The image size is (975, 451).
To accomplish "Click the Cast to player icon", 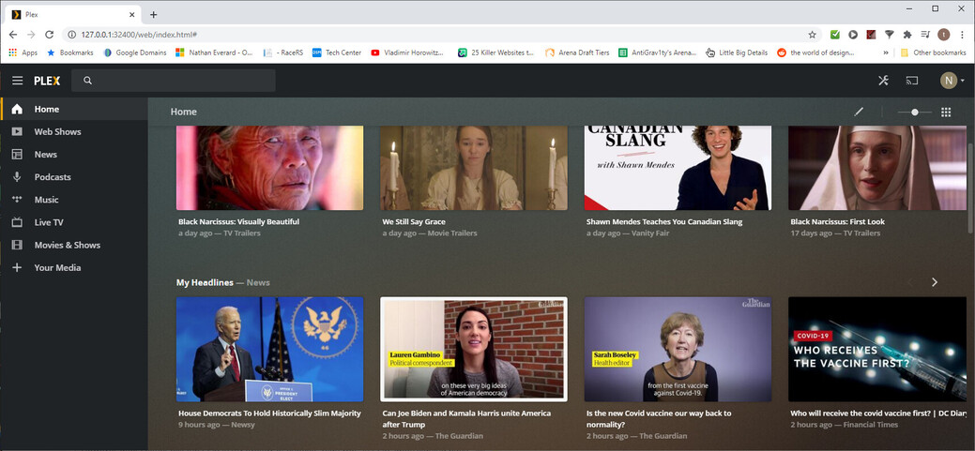I will click(912, 80).
